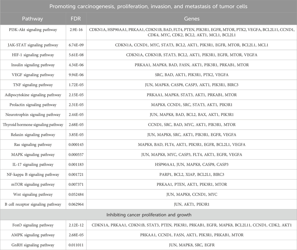The width and height of the screenshot is (297, 250).
Task: Click genes "PARP1, BCL2, XIAP, BCL2L1, BIRC3"
Action: [192, 175]
